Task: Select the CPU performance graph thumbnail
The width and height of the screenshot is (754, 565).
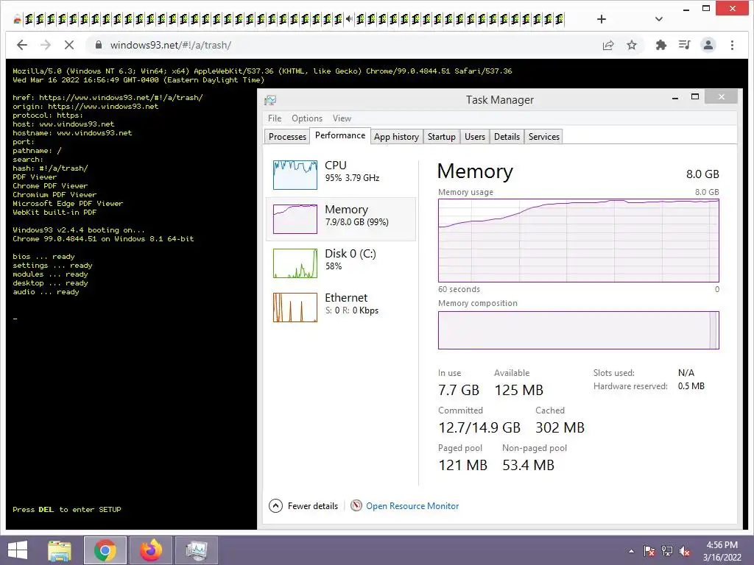Action: tap(295, 175)
